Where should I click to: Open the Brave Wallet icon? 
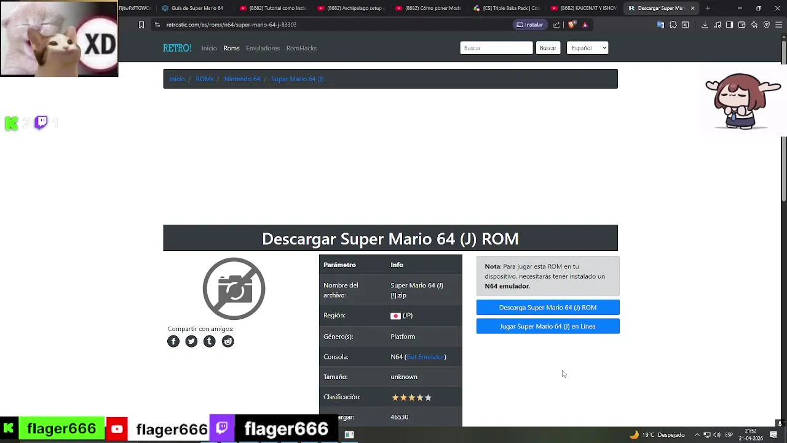coord(742,25)
